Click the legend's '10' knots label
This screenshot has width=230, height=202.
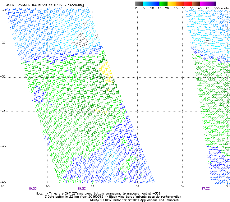pyautogui.click(x=152, y=8)
